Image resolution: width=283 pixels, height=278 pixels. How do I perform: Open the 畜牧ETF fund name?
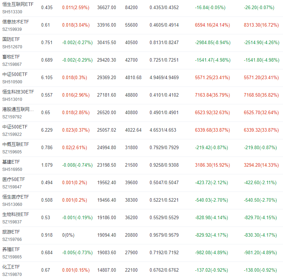(x=11, y=57)
